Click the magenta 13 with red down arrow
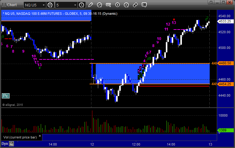 tap(174, 22)
